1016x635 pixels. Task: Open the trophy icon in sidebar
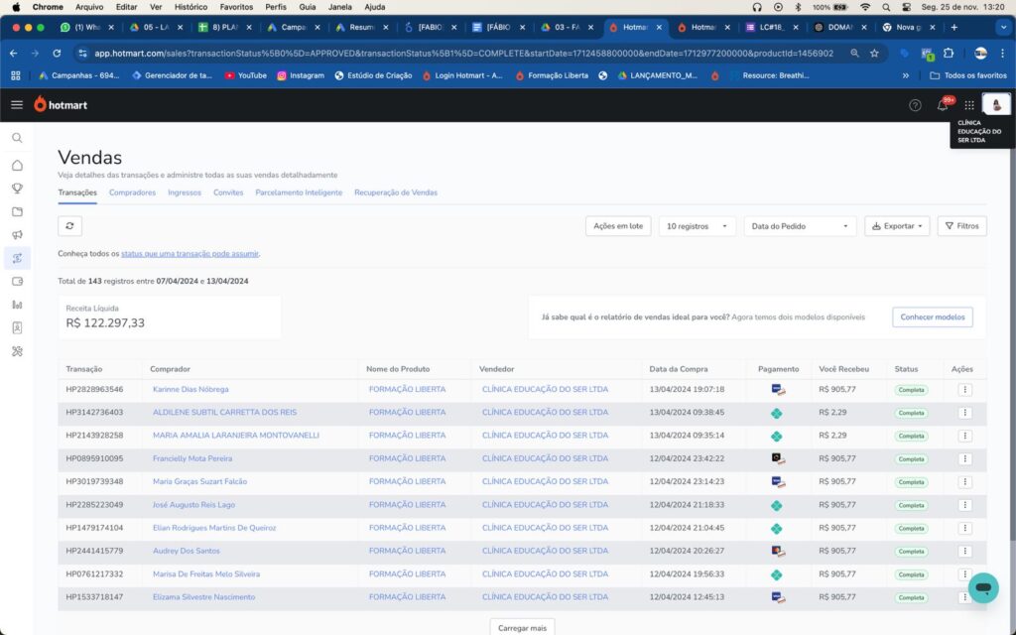coord(18,189)
